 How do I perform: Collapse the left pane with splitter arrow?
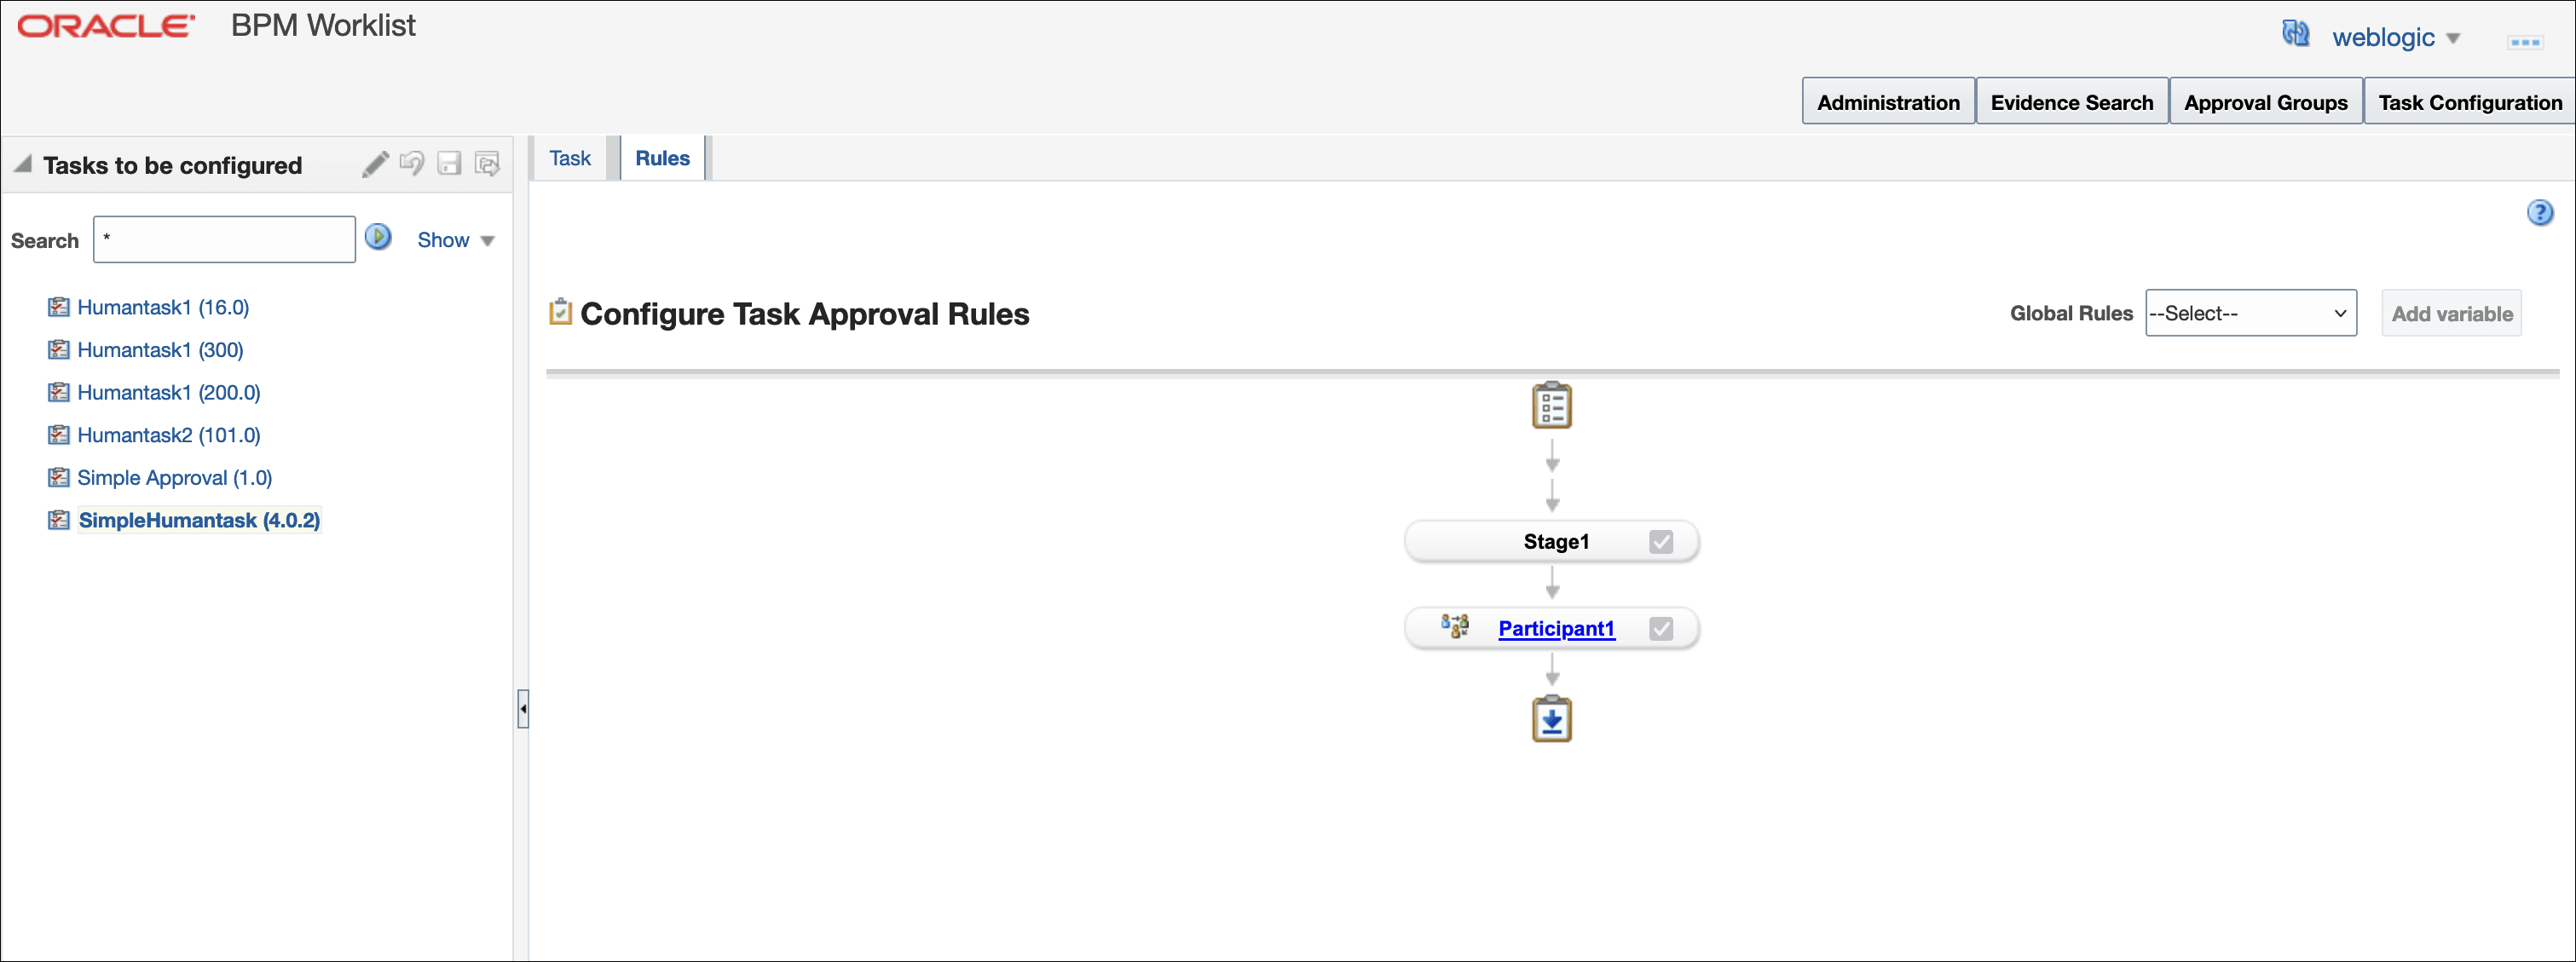523,709
